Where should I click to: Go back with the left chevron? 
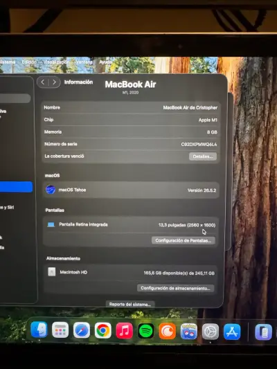[43, 82]
